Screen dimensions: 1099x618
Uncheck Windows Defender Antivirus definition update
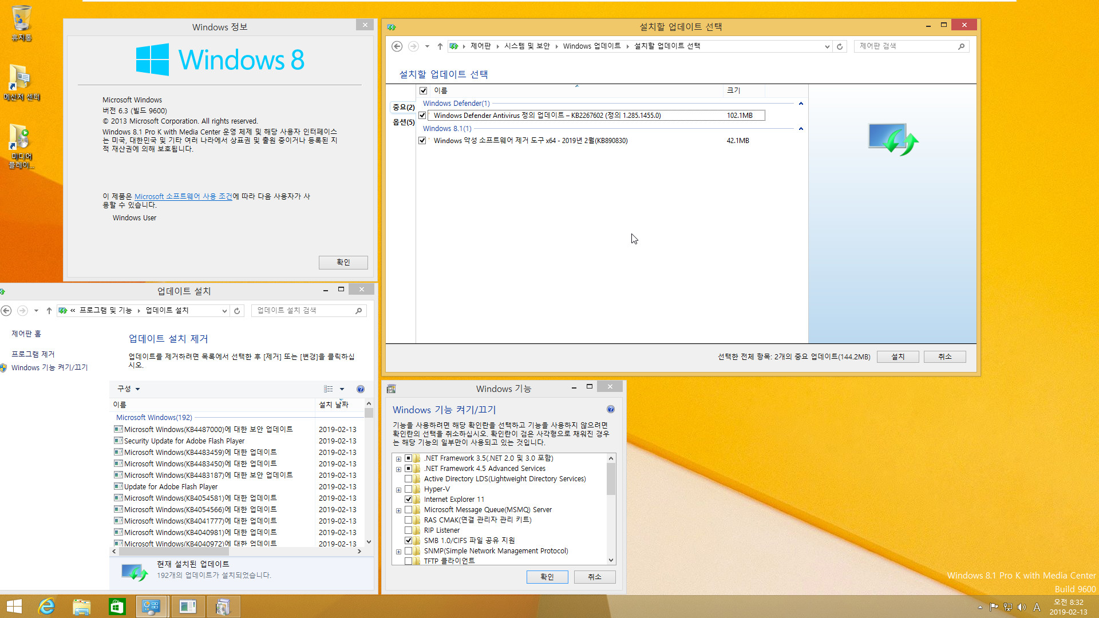(422, 116)
